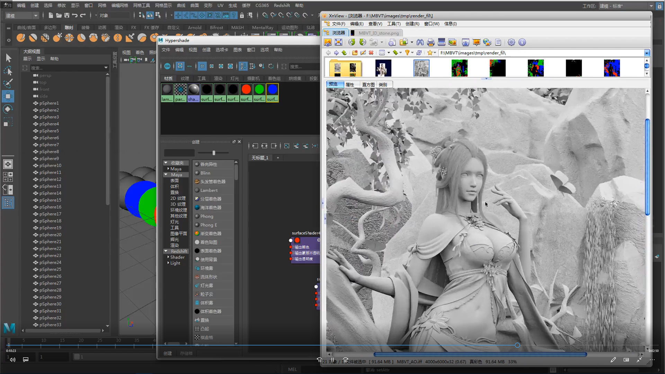Toggle Hypershade sort by time icon
665x374 pixels.
[x=261, y=66]
